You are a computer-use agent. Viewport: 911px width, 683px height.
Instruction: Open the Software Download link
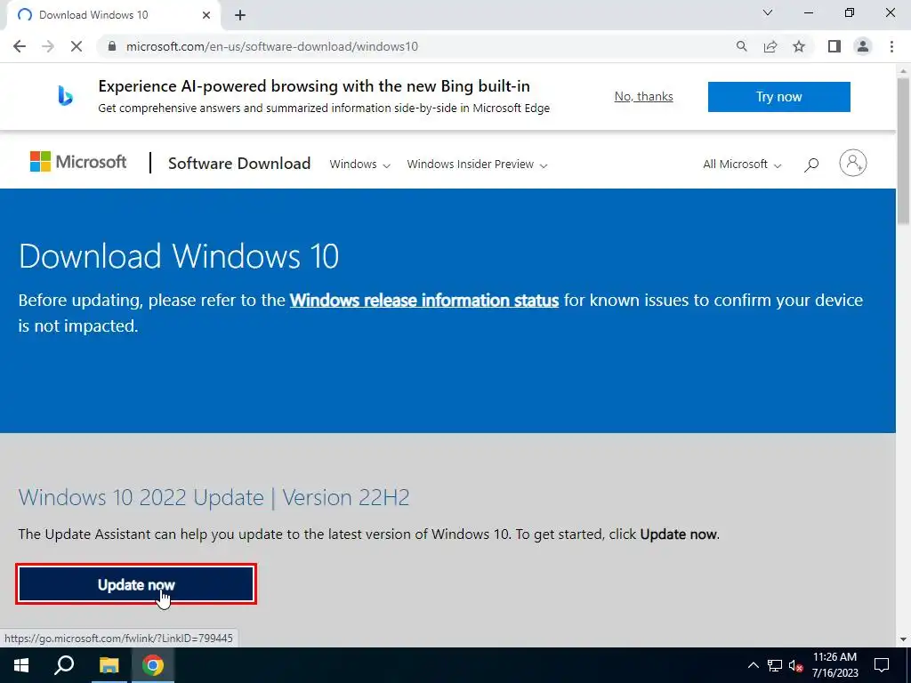coord(239,164)
